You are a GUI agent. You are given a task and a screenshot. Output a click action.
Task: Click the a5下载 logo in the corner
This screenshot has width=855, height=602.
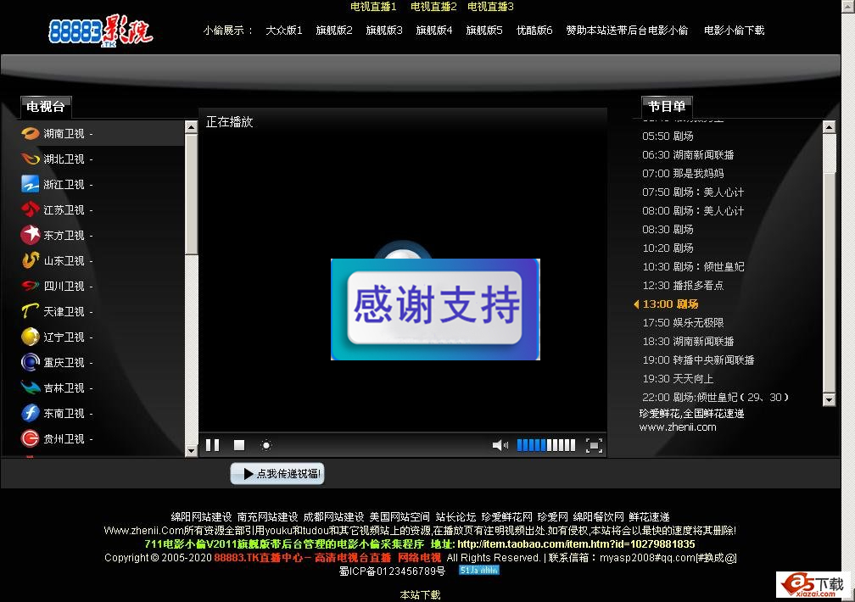pyautogui.click(x=813, y=585)
